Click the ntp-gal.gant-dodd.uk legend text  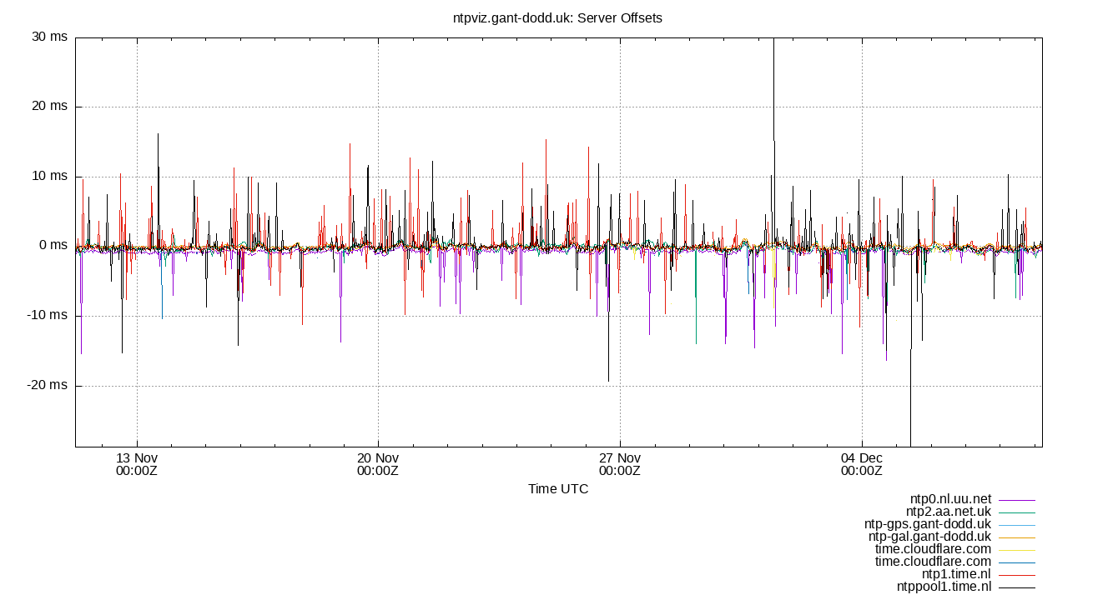[929, 537]
